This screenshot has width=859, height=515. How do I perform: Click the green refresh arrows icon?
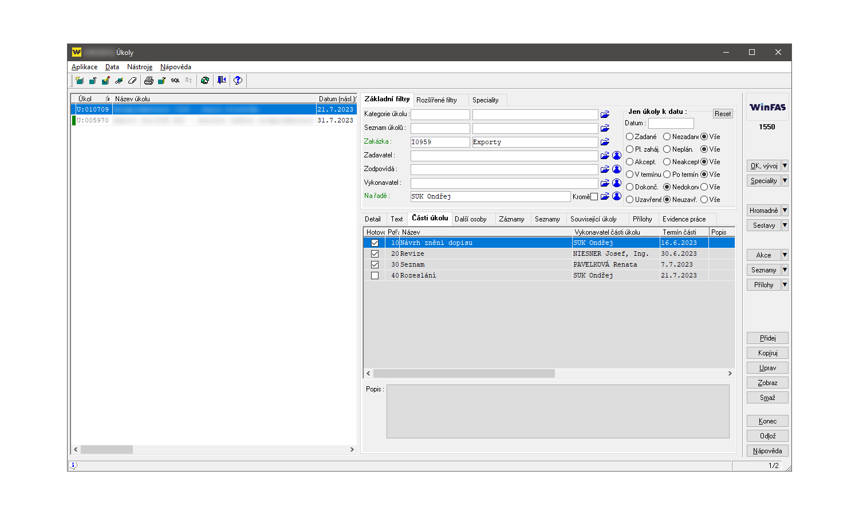205,81
